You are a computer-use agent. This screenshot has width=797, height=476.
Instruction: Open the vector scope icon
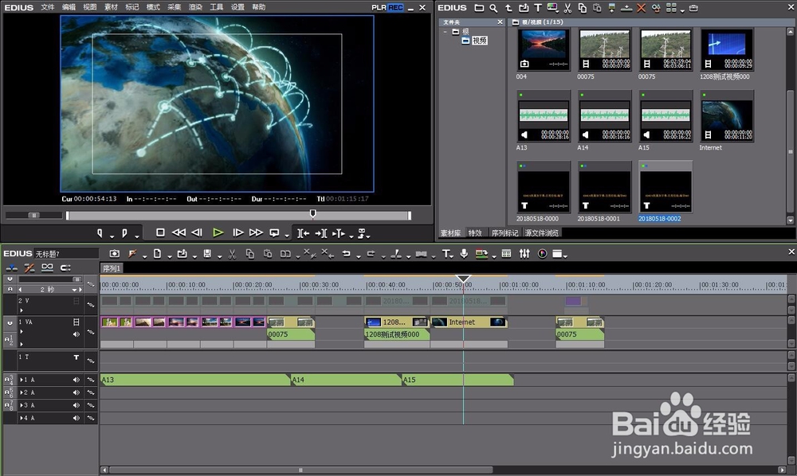pyautogui.click(x=542, y=253)
